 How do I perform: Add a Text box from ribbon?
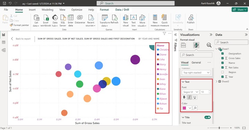[133, 21]
